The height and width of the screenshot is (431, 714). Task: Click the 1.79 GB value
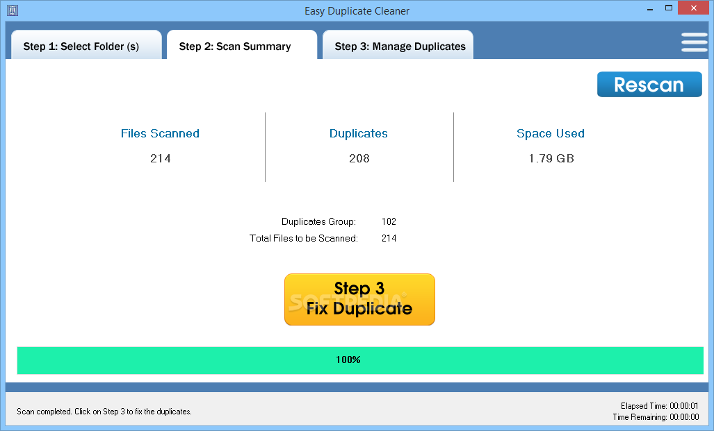pos(551,158)
